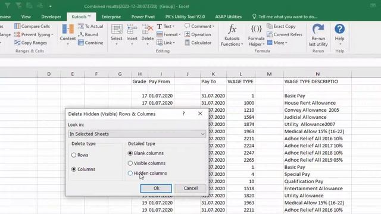Click the Text tool icon
This screenshot has height=214, width=381.
coord(160,26)
